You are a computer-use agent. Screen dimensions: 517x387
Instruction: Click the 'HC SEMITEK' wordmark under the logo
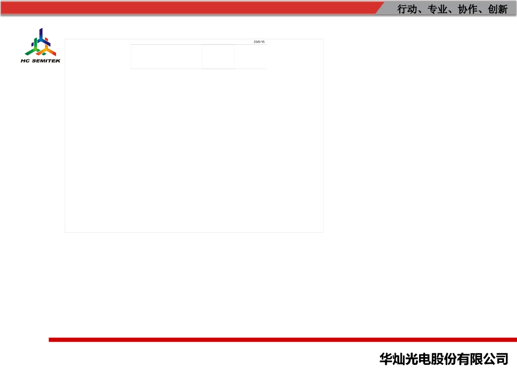tap(40, 61)
